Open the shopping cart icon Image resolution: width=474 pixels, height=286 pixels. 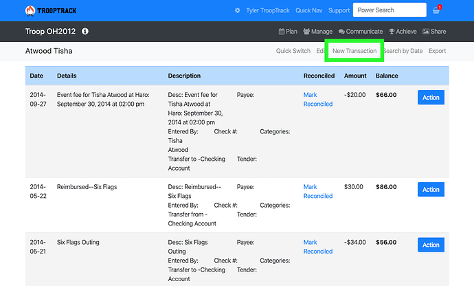(436, 11)
